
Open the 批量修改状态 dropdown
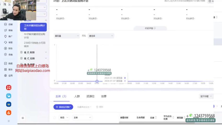pyautogui.click(x=84, y=107)
